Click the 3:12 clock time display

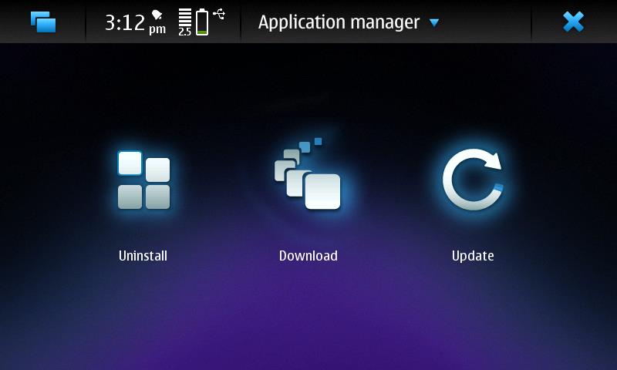[125, 22]
